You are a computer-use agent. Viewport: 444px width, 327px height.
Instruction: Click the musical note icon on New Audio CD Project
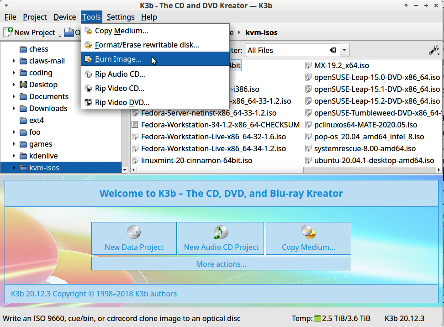point(221,232)
